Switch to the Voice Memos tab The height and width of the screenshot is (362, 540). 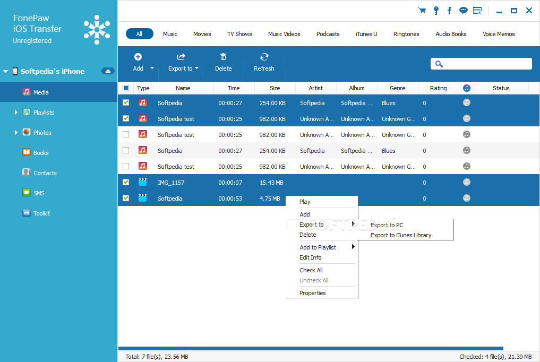499,34
